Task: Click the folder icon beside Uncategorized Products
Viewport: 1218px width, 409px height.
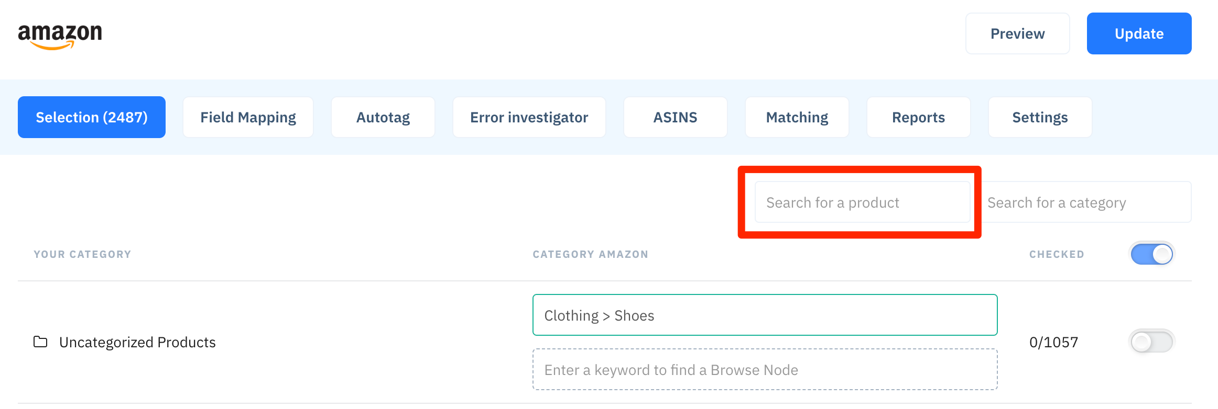Action: [x=40, y=342]
